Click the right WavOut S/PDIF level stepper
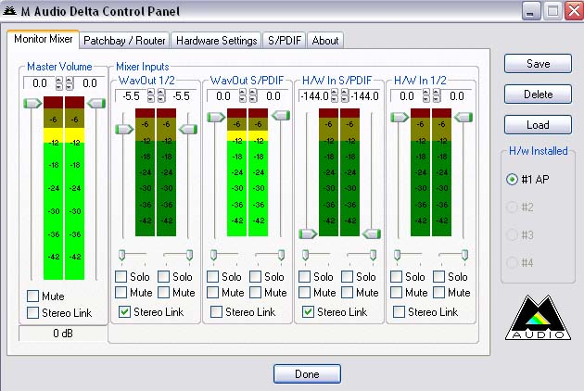This screenshot has width=584, height=391. [253, 95]
